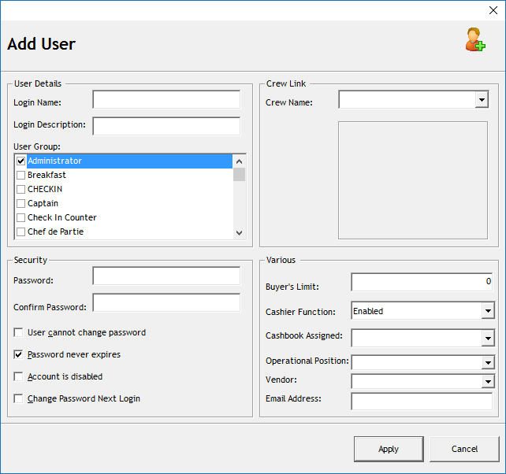This screenshot has height=474, width=506.
Task: Click User Group list scroll up arrow
Action: 239,161
